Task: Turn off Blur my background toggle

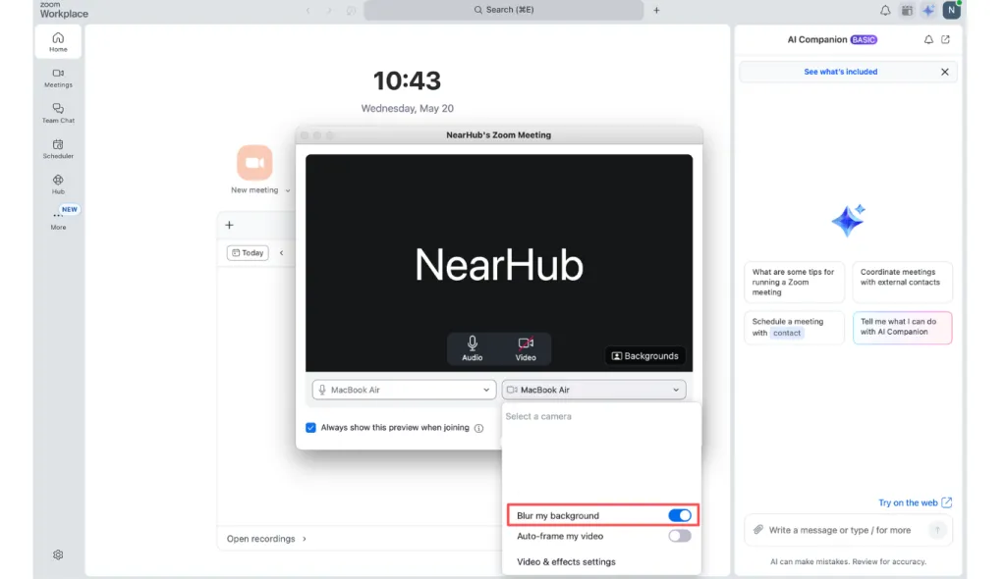Action: click(x=680, y=515)
